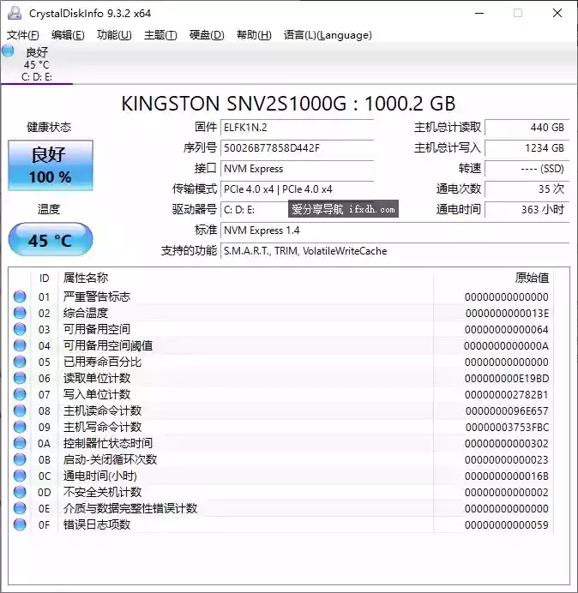Click the 45 °C temperature button

click(51, 239)
